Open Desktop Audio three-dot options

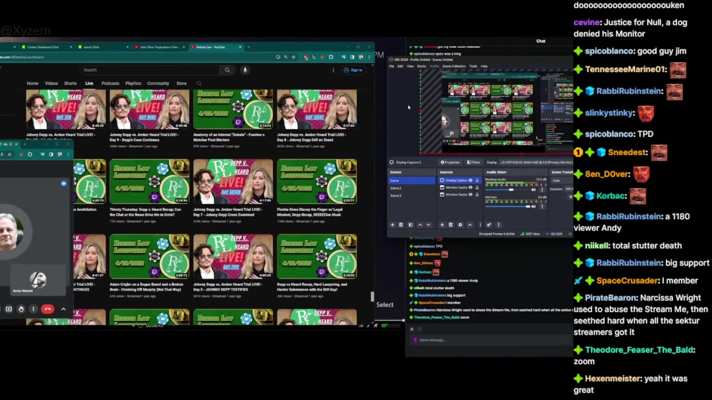coord(542,190)
